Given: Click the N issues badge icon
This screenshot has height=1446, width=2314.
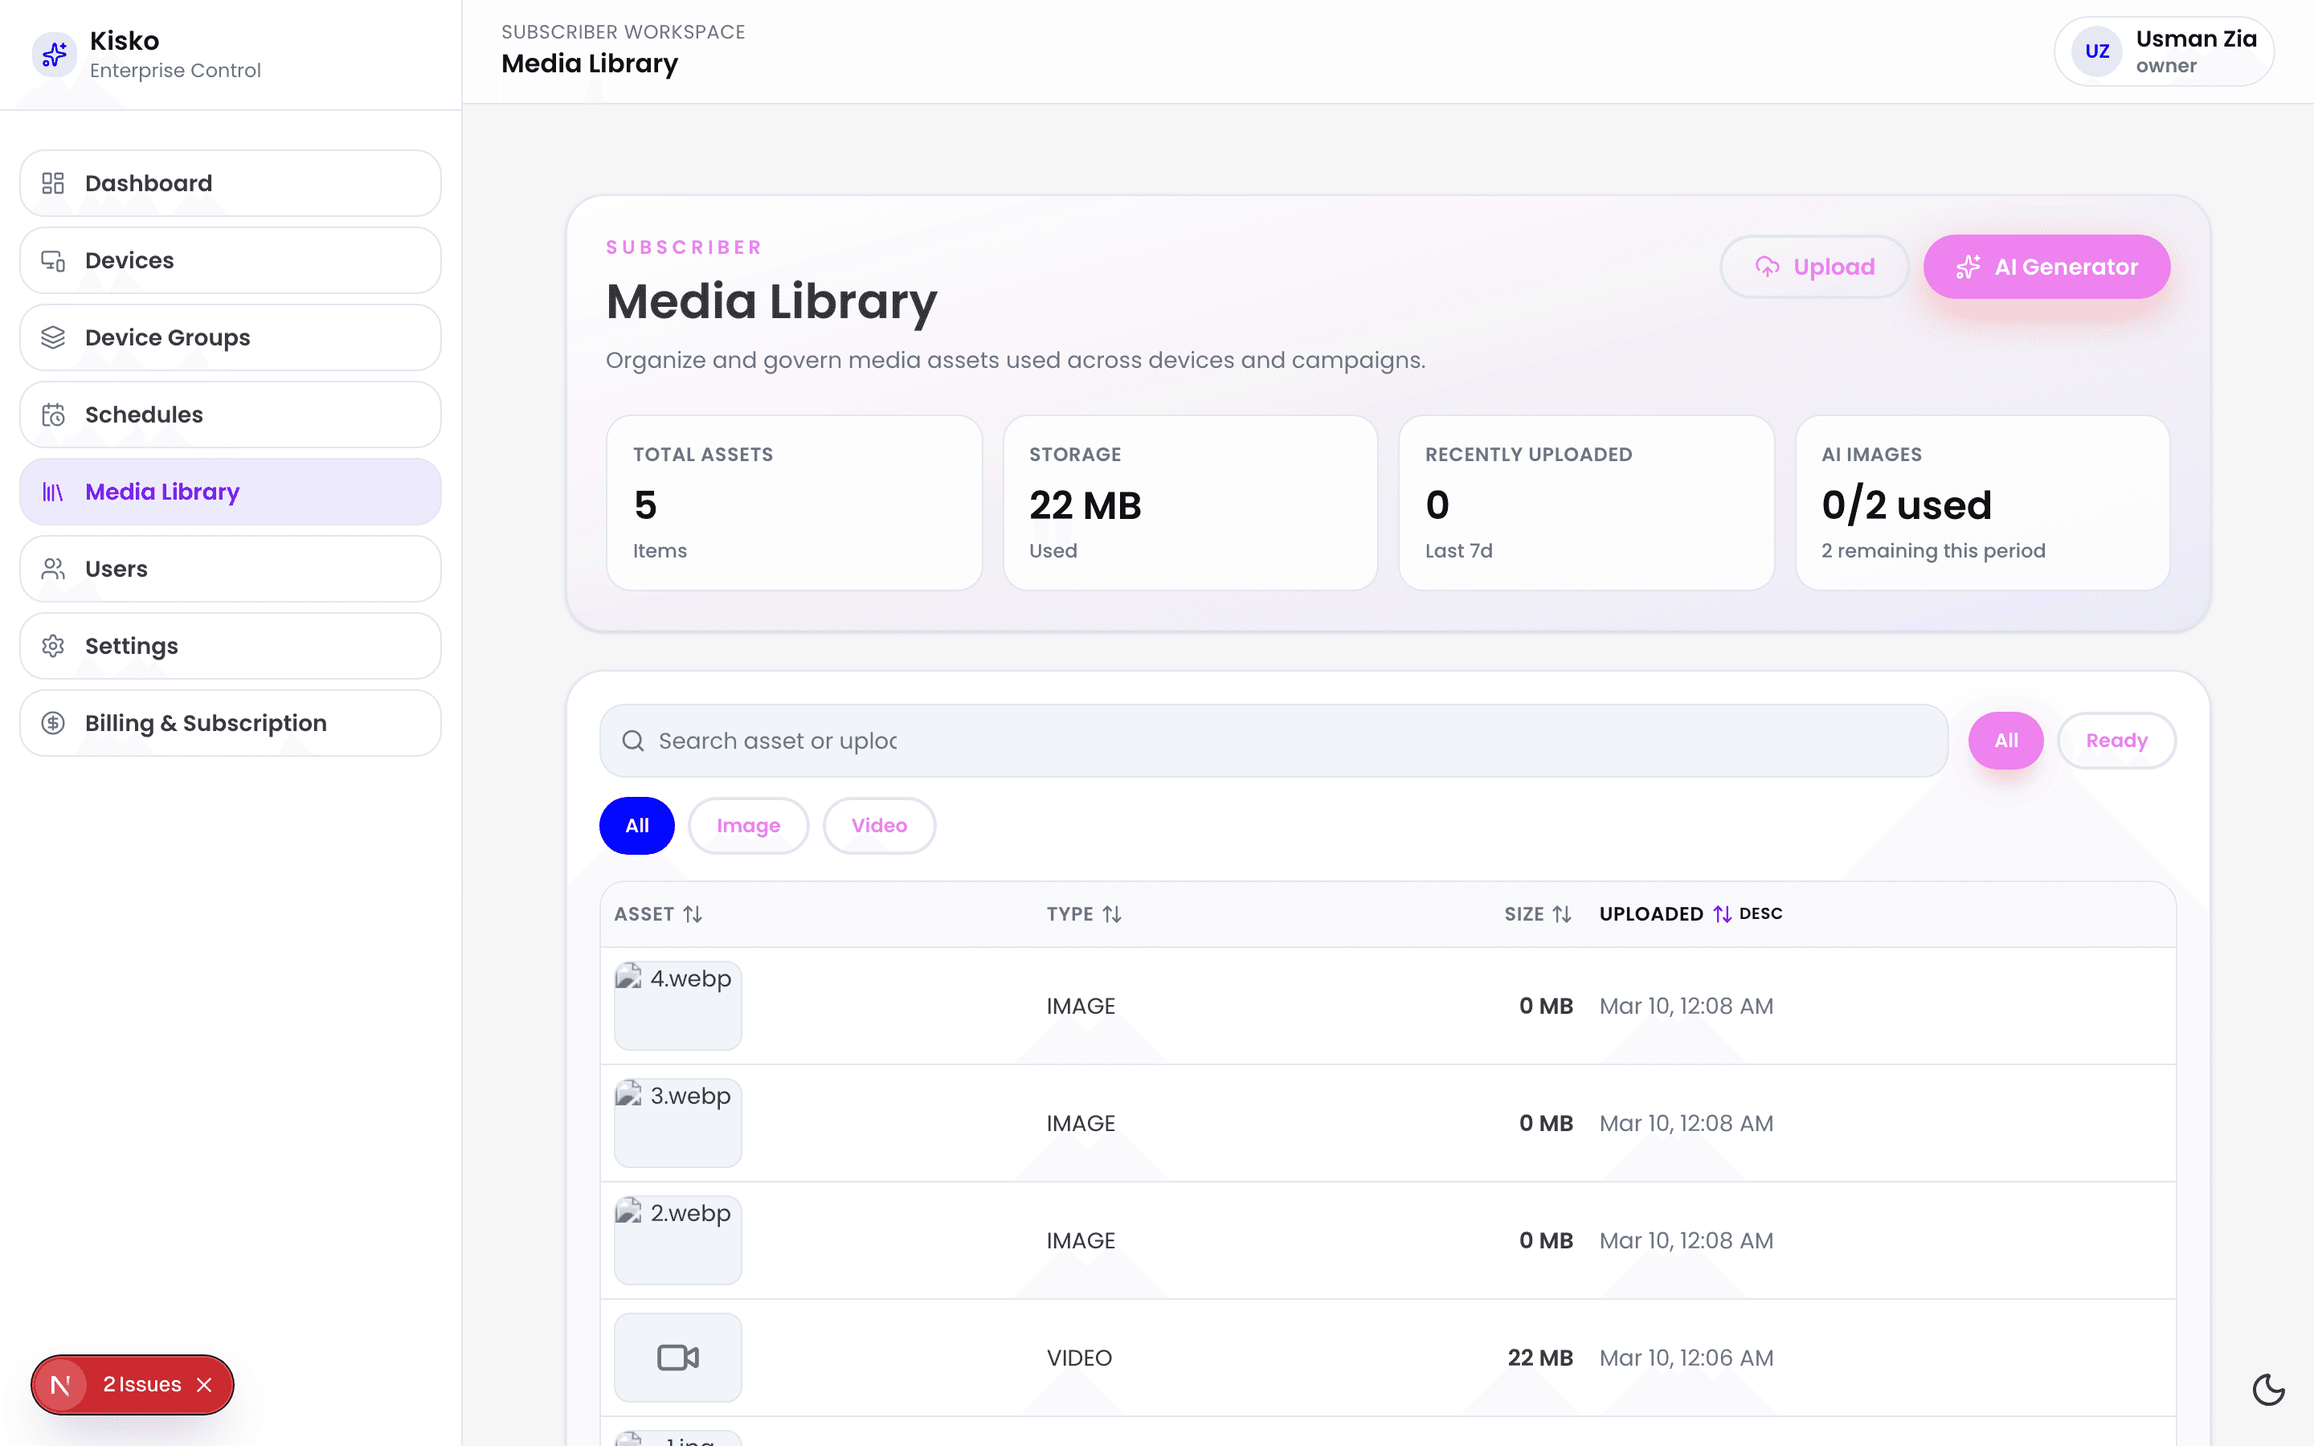Looking at the screenshot, I should 60,1385.
